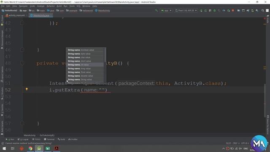The width and height of the screenshot is (270, 152).
Task: Click the MainActivity breadcrumb class
Action: (x=103, y=11)
